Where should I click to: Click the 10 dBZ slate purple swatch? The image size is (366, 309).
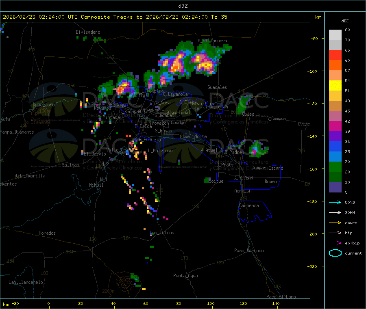coord(335,187)
